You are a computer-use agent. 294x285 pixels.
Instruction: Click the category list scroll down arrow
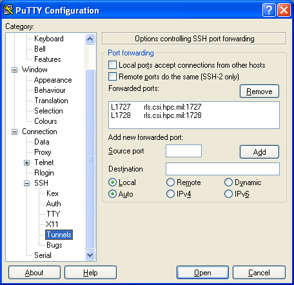(x=90, y=255)
